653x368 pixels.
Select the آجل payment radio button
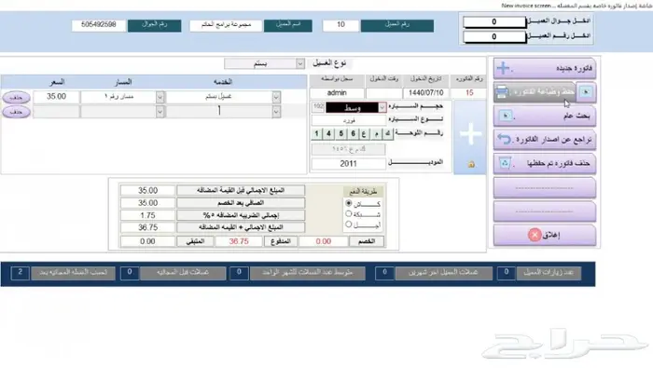click(349, 225)
